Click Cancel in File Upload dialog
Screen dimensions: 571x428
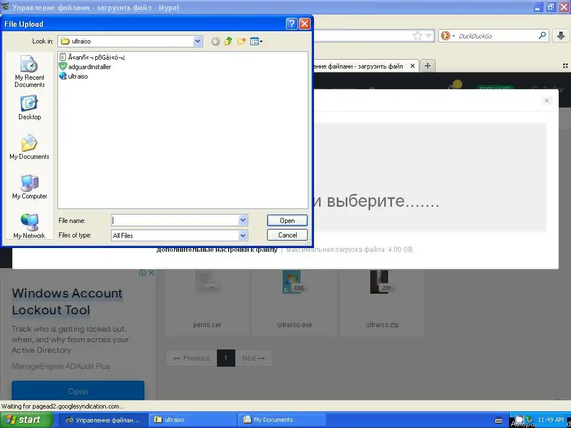287,235
